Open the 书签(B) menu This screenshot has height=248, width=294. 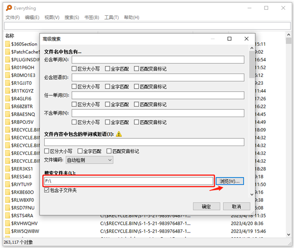(x=92, y=18)
